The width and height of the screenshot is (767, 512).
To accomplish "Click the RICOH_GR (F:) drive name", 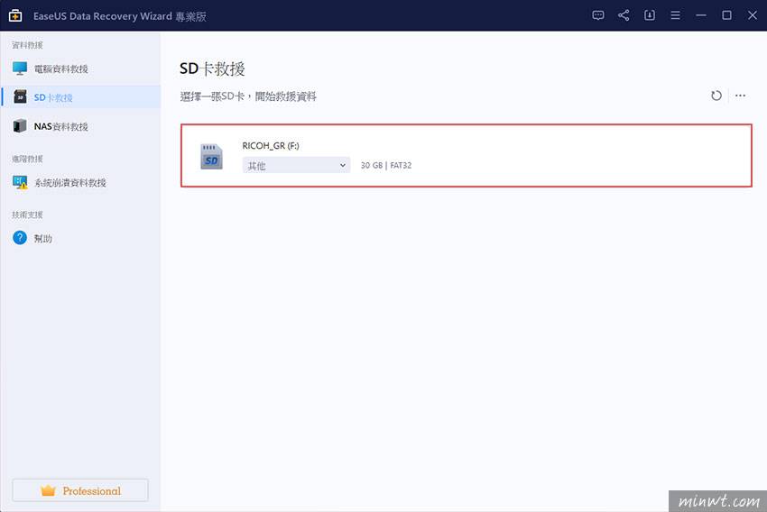I will [271, 146].
